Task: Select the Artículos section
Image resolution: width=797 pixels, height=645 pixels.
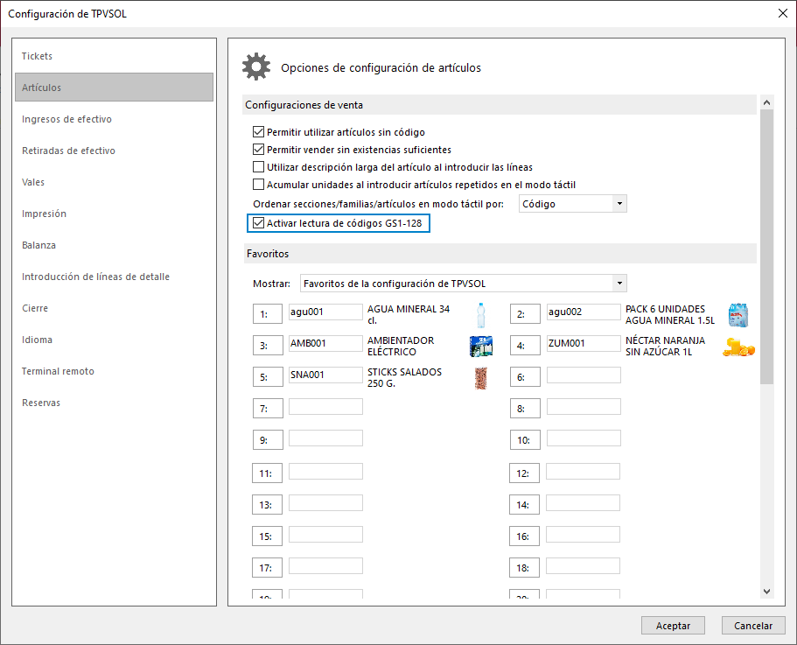Action: pos(114,88)
